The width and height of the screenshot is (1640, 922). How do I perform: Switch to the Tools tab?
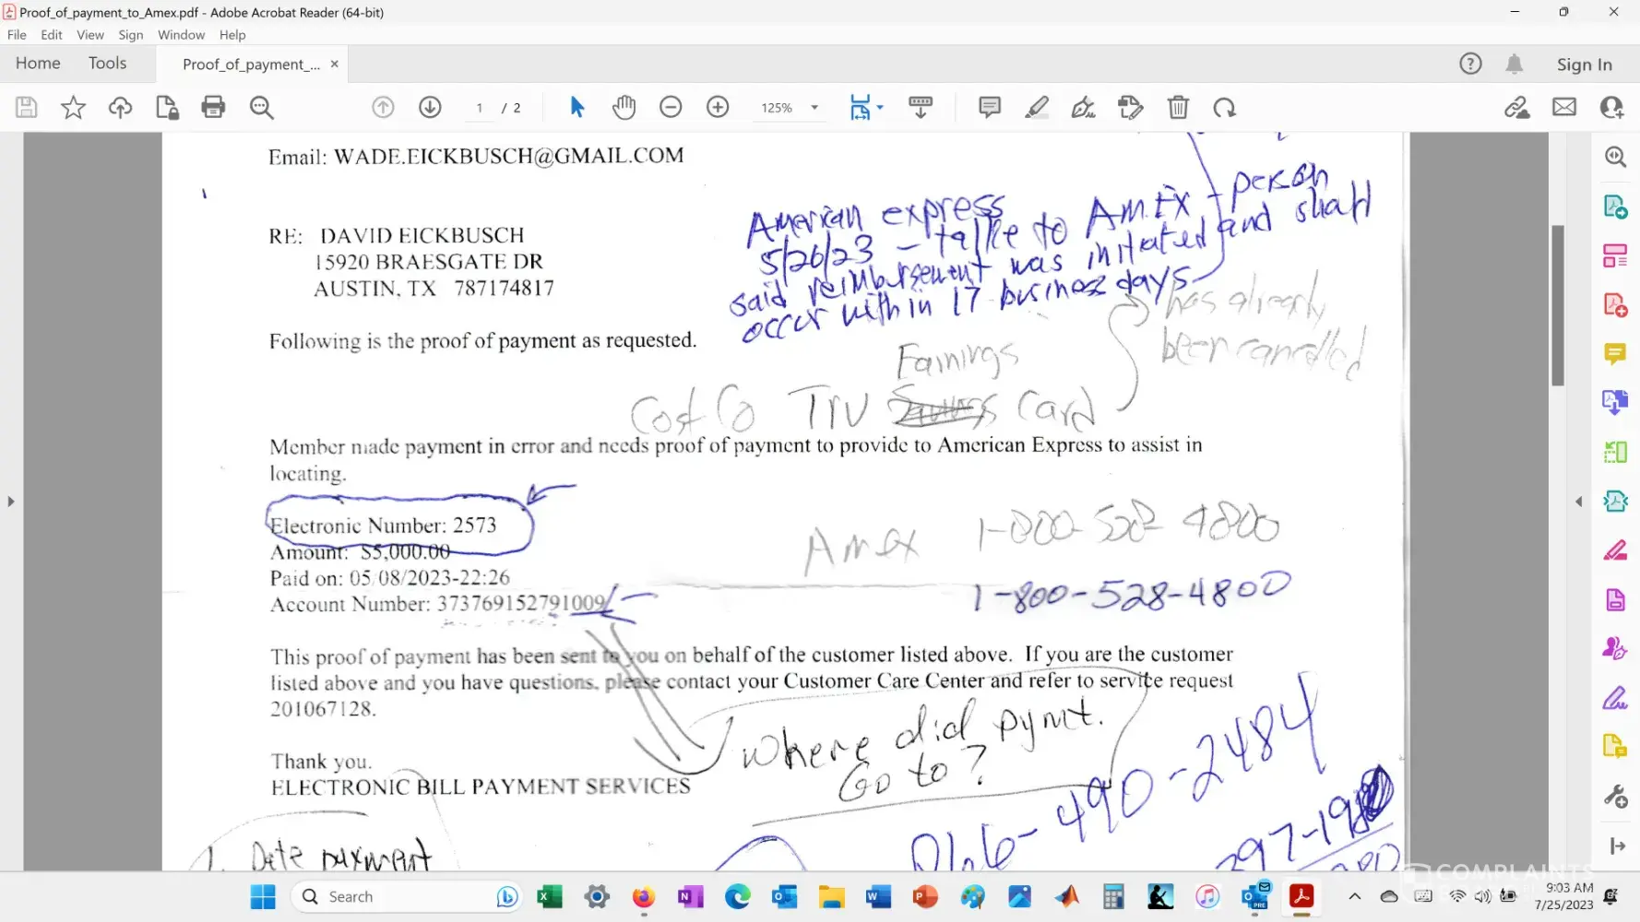[x=107, y=64]
